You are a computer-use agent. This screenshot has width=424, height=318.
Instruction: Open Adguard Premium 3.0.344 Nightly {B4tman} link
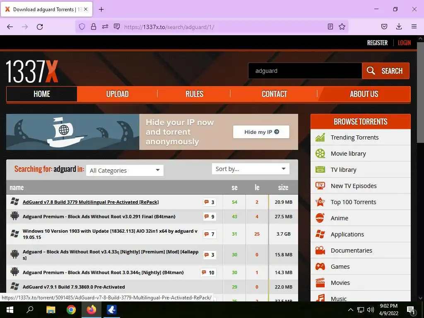(103, 272)
